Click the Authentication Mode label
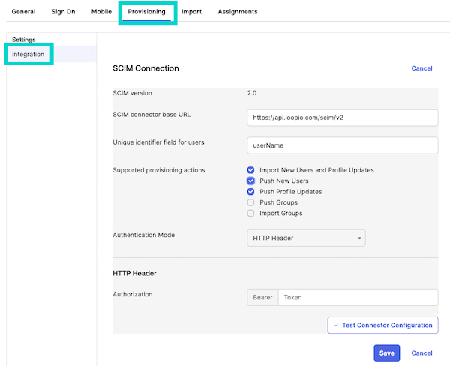The image size is (450, 366). [x=144, y=235]
